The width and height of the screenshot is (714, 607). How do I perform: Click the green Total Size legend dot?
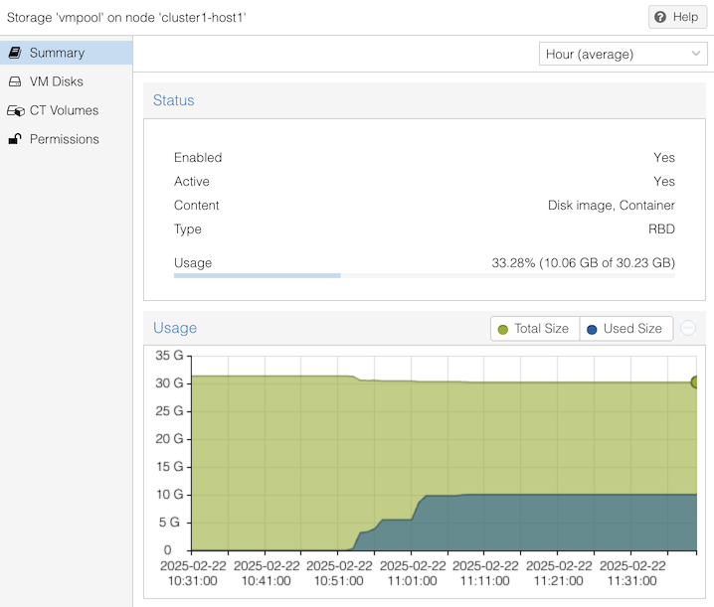click(x=503, y=329)
